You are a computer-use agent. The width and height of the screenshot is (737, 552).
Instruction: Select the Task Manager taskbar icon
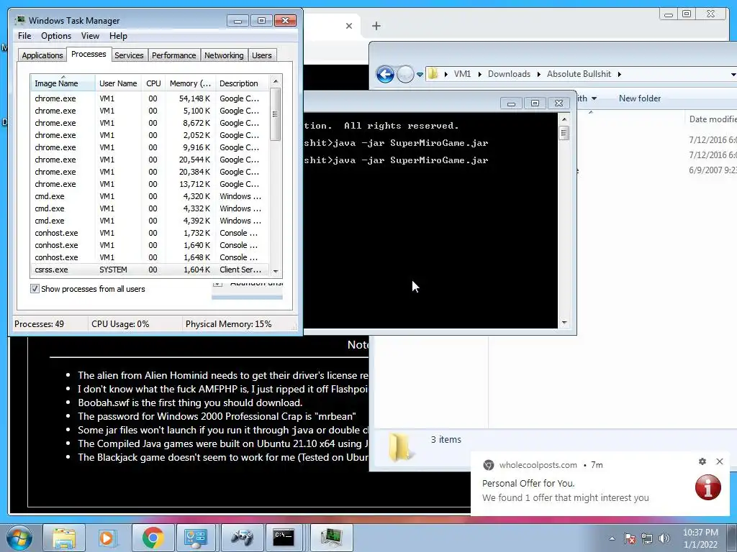click(x=331, y=538)
